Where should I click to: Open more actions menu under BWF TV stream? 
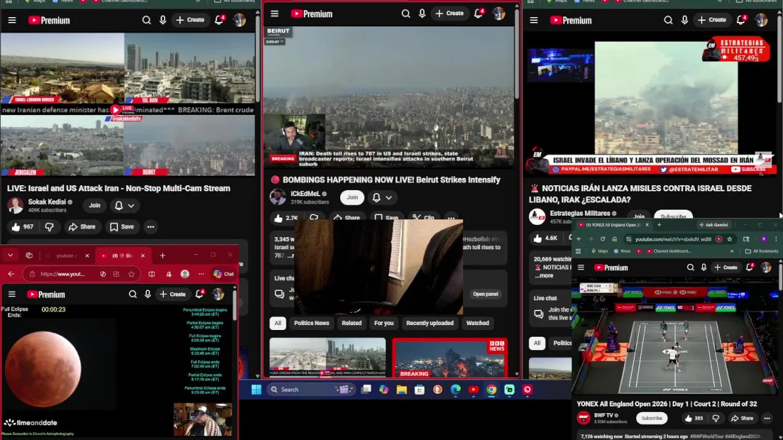(767, 419)
